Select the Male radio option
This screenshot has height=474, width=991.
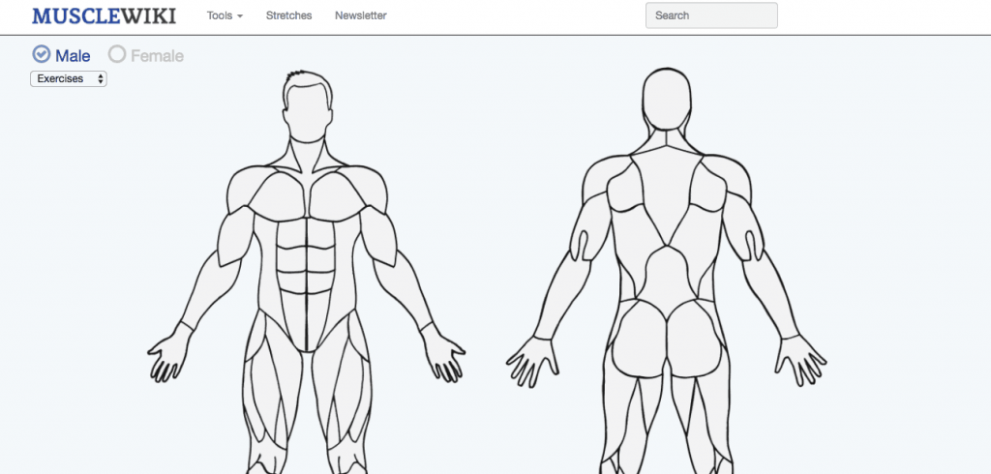(x=61, y=55)
